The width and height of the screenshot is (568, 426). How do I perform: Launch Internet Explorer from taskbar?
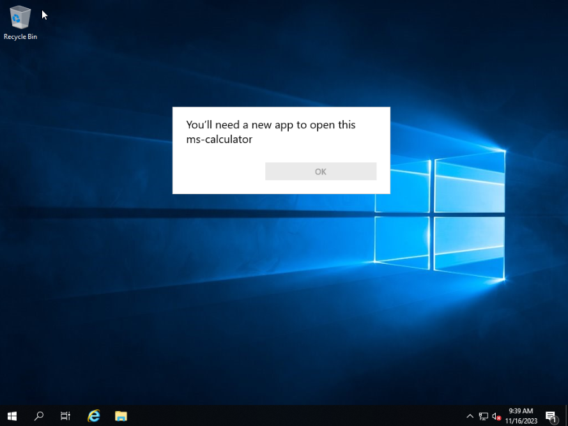(x=94, y=416)
